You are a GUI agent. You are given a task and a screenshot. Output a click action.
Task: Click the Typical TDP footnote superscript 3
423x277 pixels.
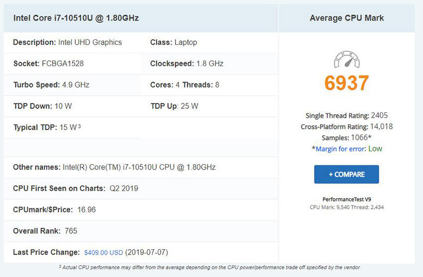[79, 126]
